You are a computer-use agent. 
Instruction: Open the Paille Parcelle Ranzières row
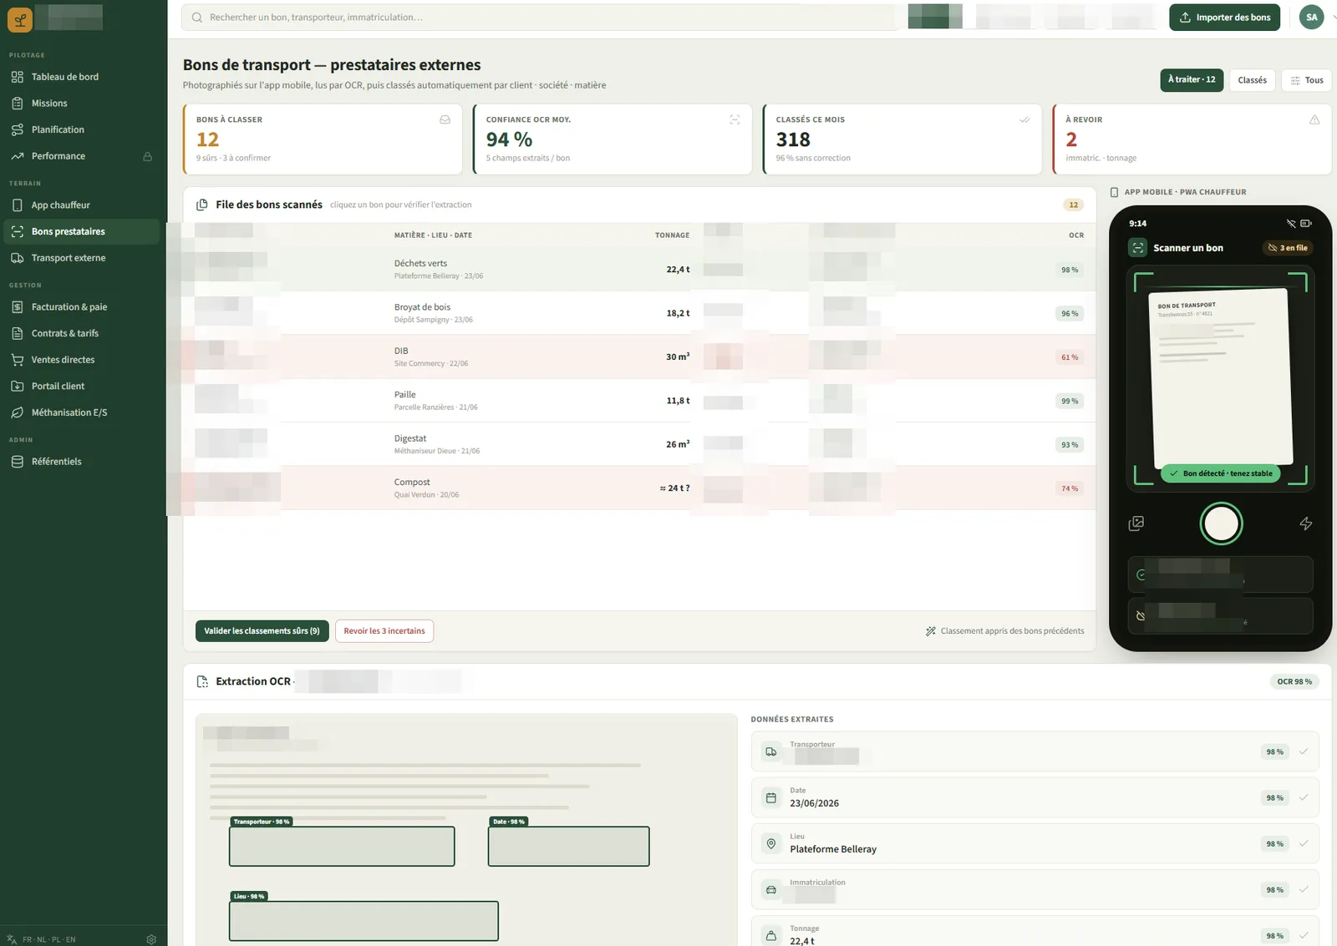[639, 401]
